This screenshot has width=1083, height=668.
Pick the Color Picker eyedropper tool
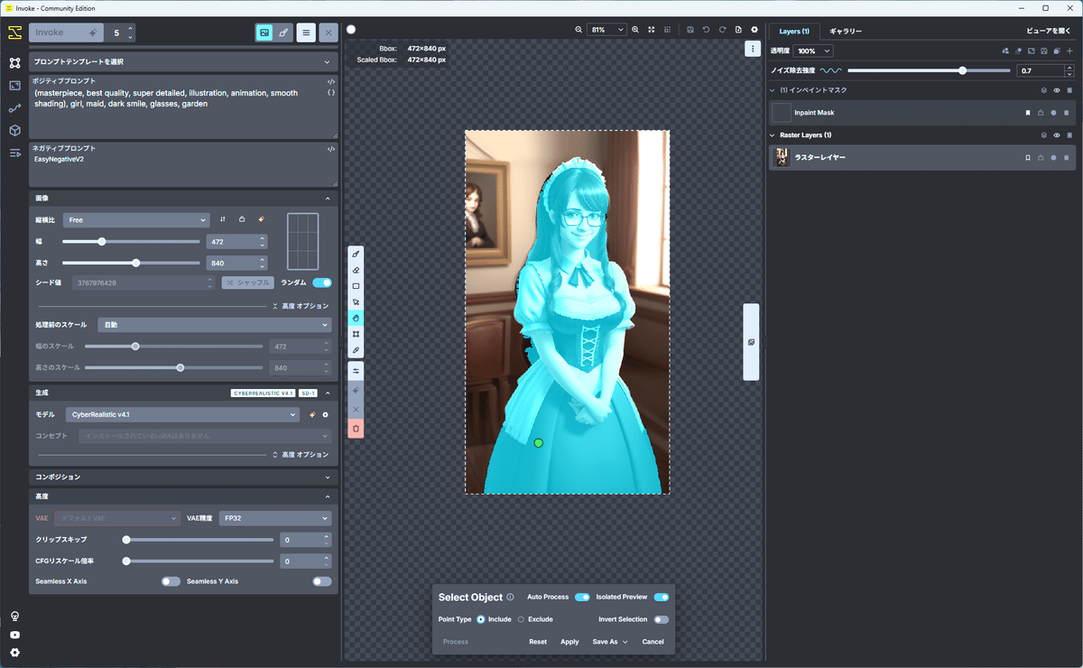(356, 350)
